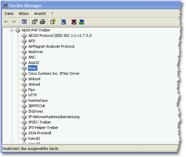Click diamond icon beside Nicht-PnP-Treiber
Viewport: 186px width, 157px height.
tap(18, 30)
